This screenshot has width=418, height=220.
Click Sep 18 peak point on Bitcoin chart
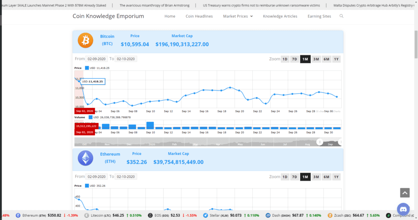(x=230, y=87)
